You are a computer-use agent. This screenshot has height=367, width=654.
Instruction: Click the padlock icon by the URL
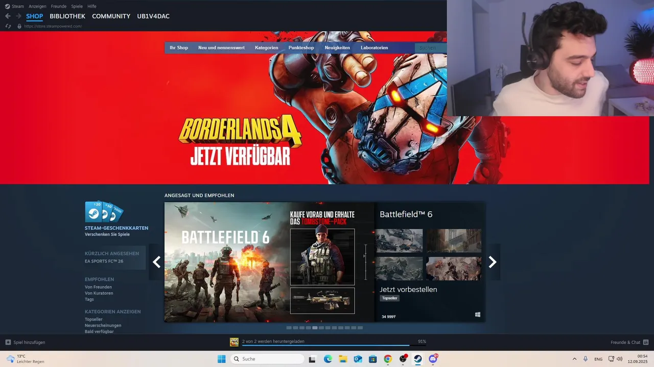point(19,26)
